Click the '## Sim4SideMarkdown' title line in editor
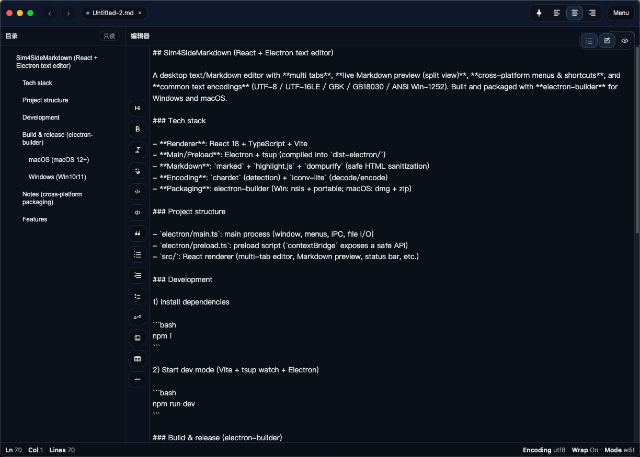 (x=243, y=53)
